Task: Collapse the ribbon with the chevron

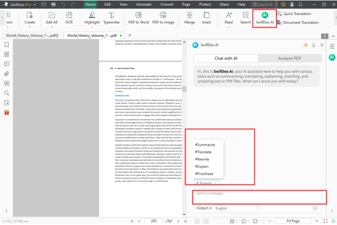Action: [333, 36]
